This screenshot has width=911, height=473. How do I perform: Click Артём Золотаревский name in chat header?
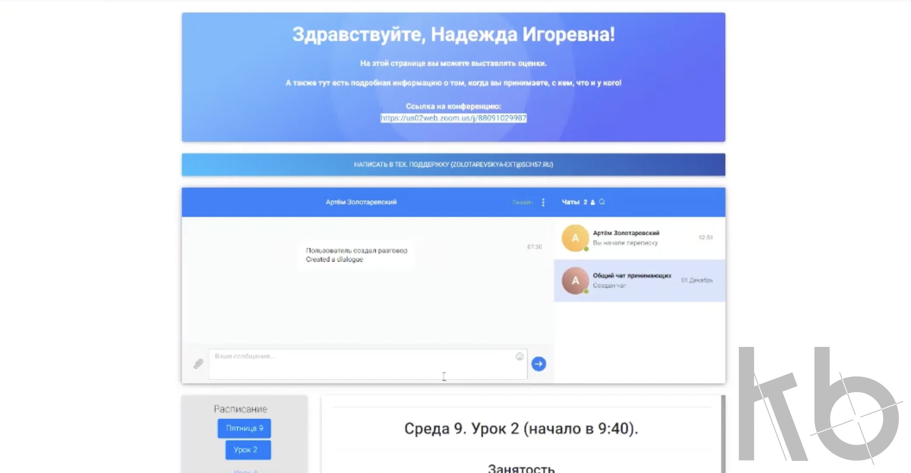coord(361,202)
